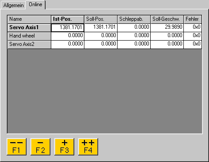Screen dimensions: 209x162
Task: Click the F1 fast reverse jog button
Action: tap(17, 147)
